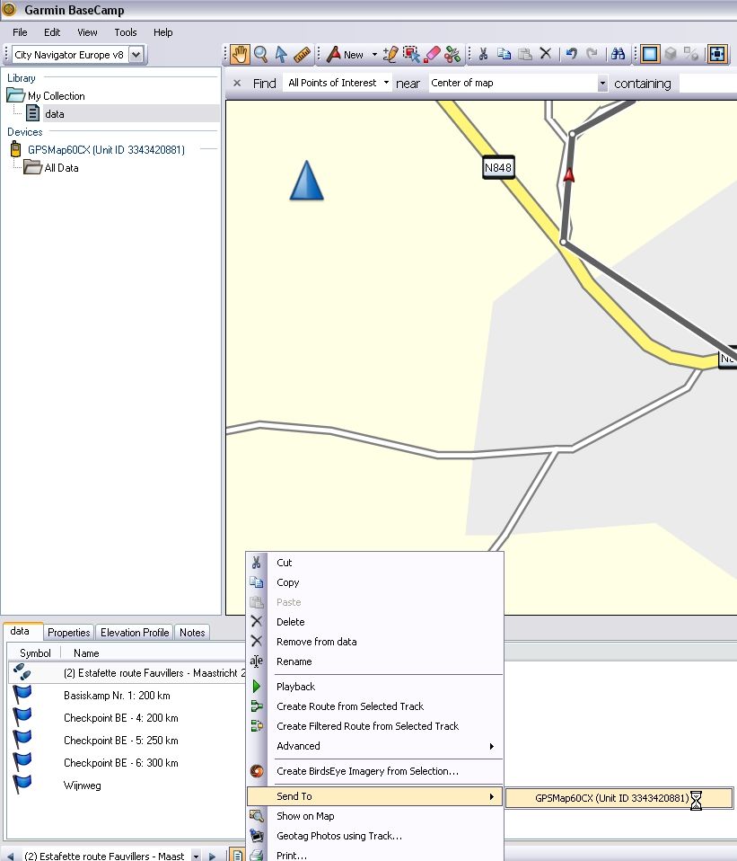Open the File menu
The image size is (737, 861).
20,32
